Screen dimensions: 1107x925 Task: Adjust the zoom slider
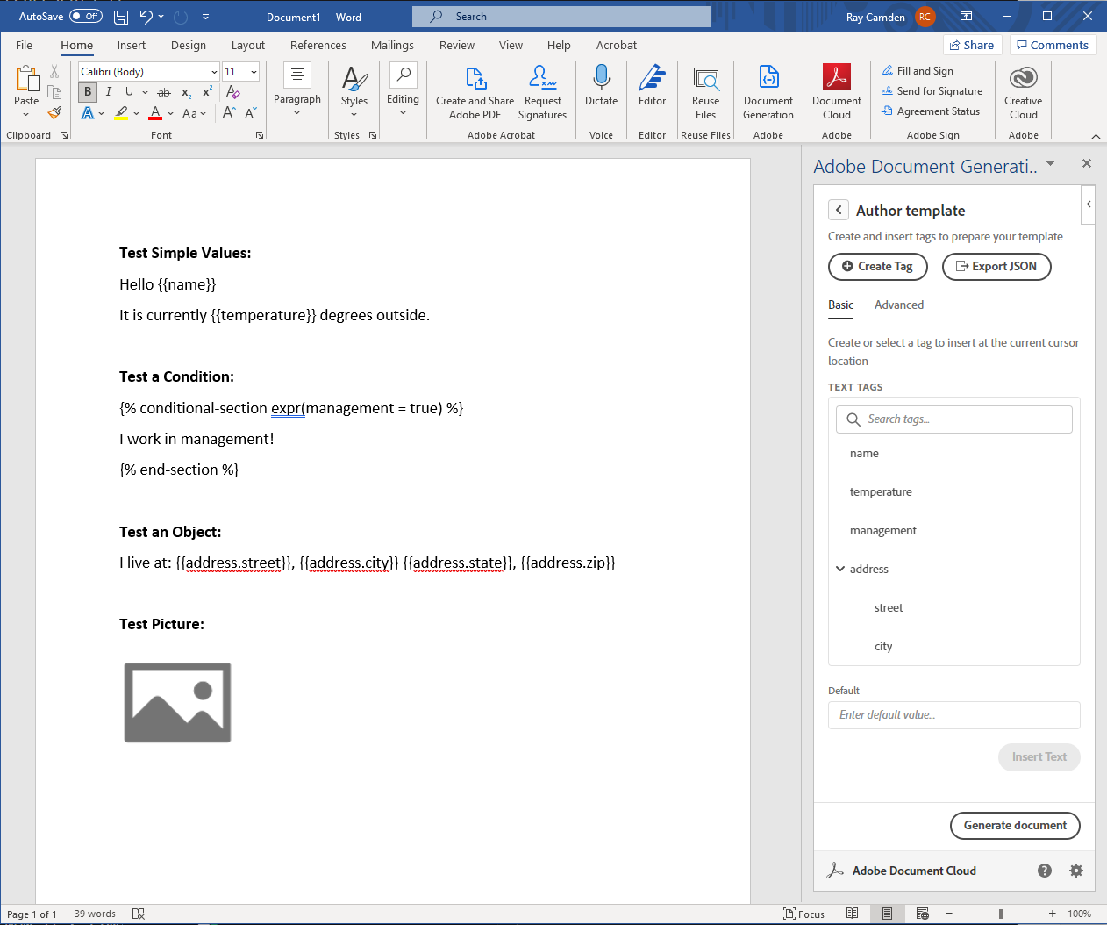tap(1000, 914)
